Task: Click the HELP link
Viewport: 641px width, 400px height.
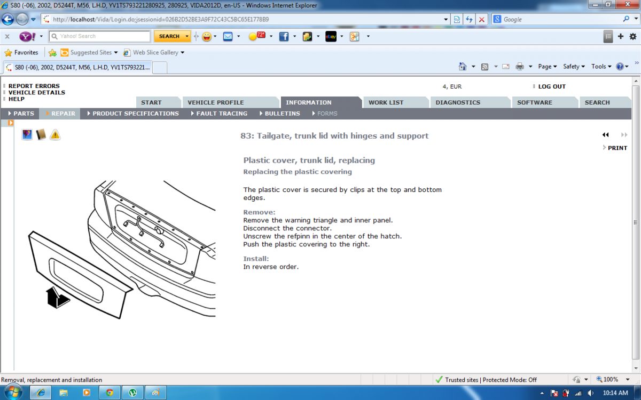Action: (x=17, y=99)
